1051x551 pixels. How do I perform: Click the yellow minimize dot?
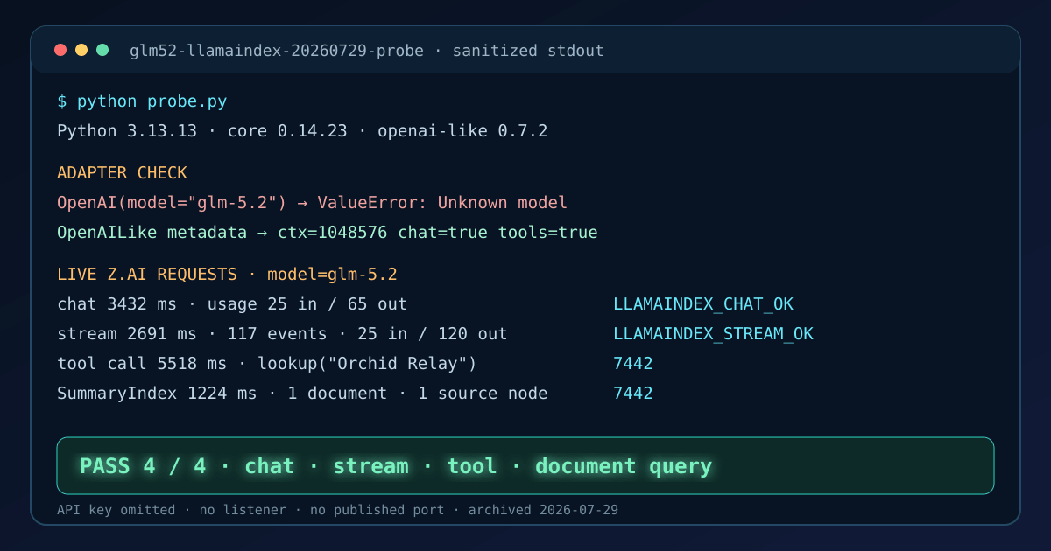point(81,50)
